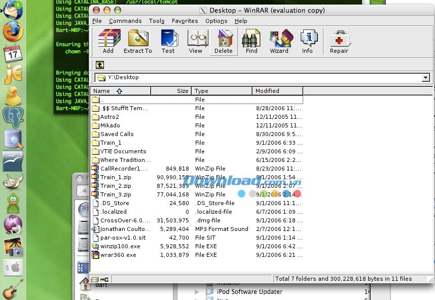Expand iPod Software Updater in the Finder list
Screen dimensions: 435x300
[x=197, y=292]
